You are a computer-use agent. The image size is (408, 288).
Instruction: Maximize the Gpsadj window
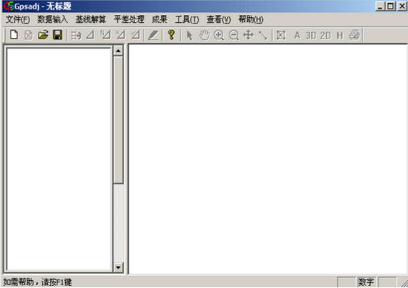[x=391, y=6]
